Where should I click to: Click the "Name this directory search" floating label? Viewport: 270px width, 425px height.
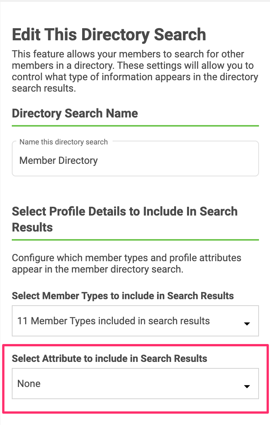pos(64,142)
